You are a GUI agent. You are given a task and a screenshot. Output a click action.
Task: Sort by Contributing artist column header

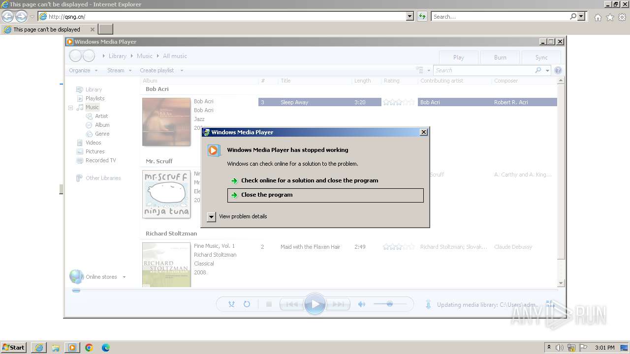454,81
